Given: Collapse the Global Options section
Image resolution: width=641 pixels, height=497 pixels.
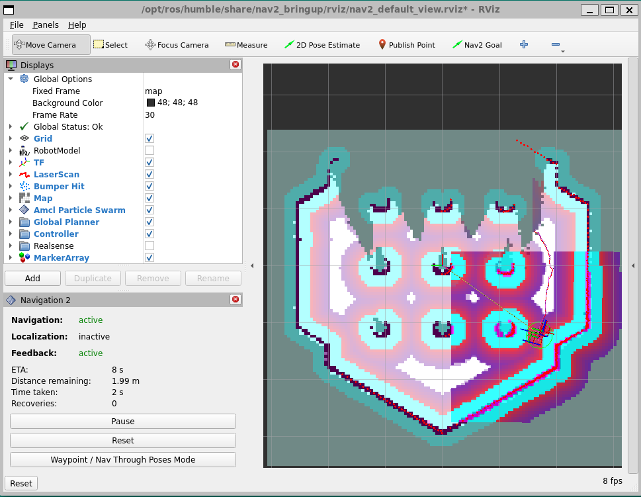Looking at the screenshot, I should point(11,79).
